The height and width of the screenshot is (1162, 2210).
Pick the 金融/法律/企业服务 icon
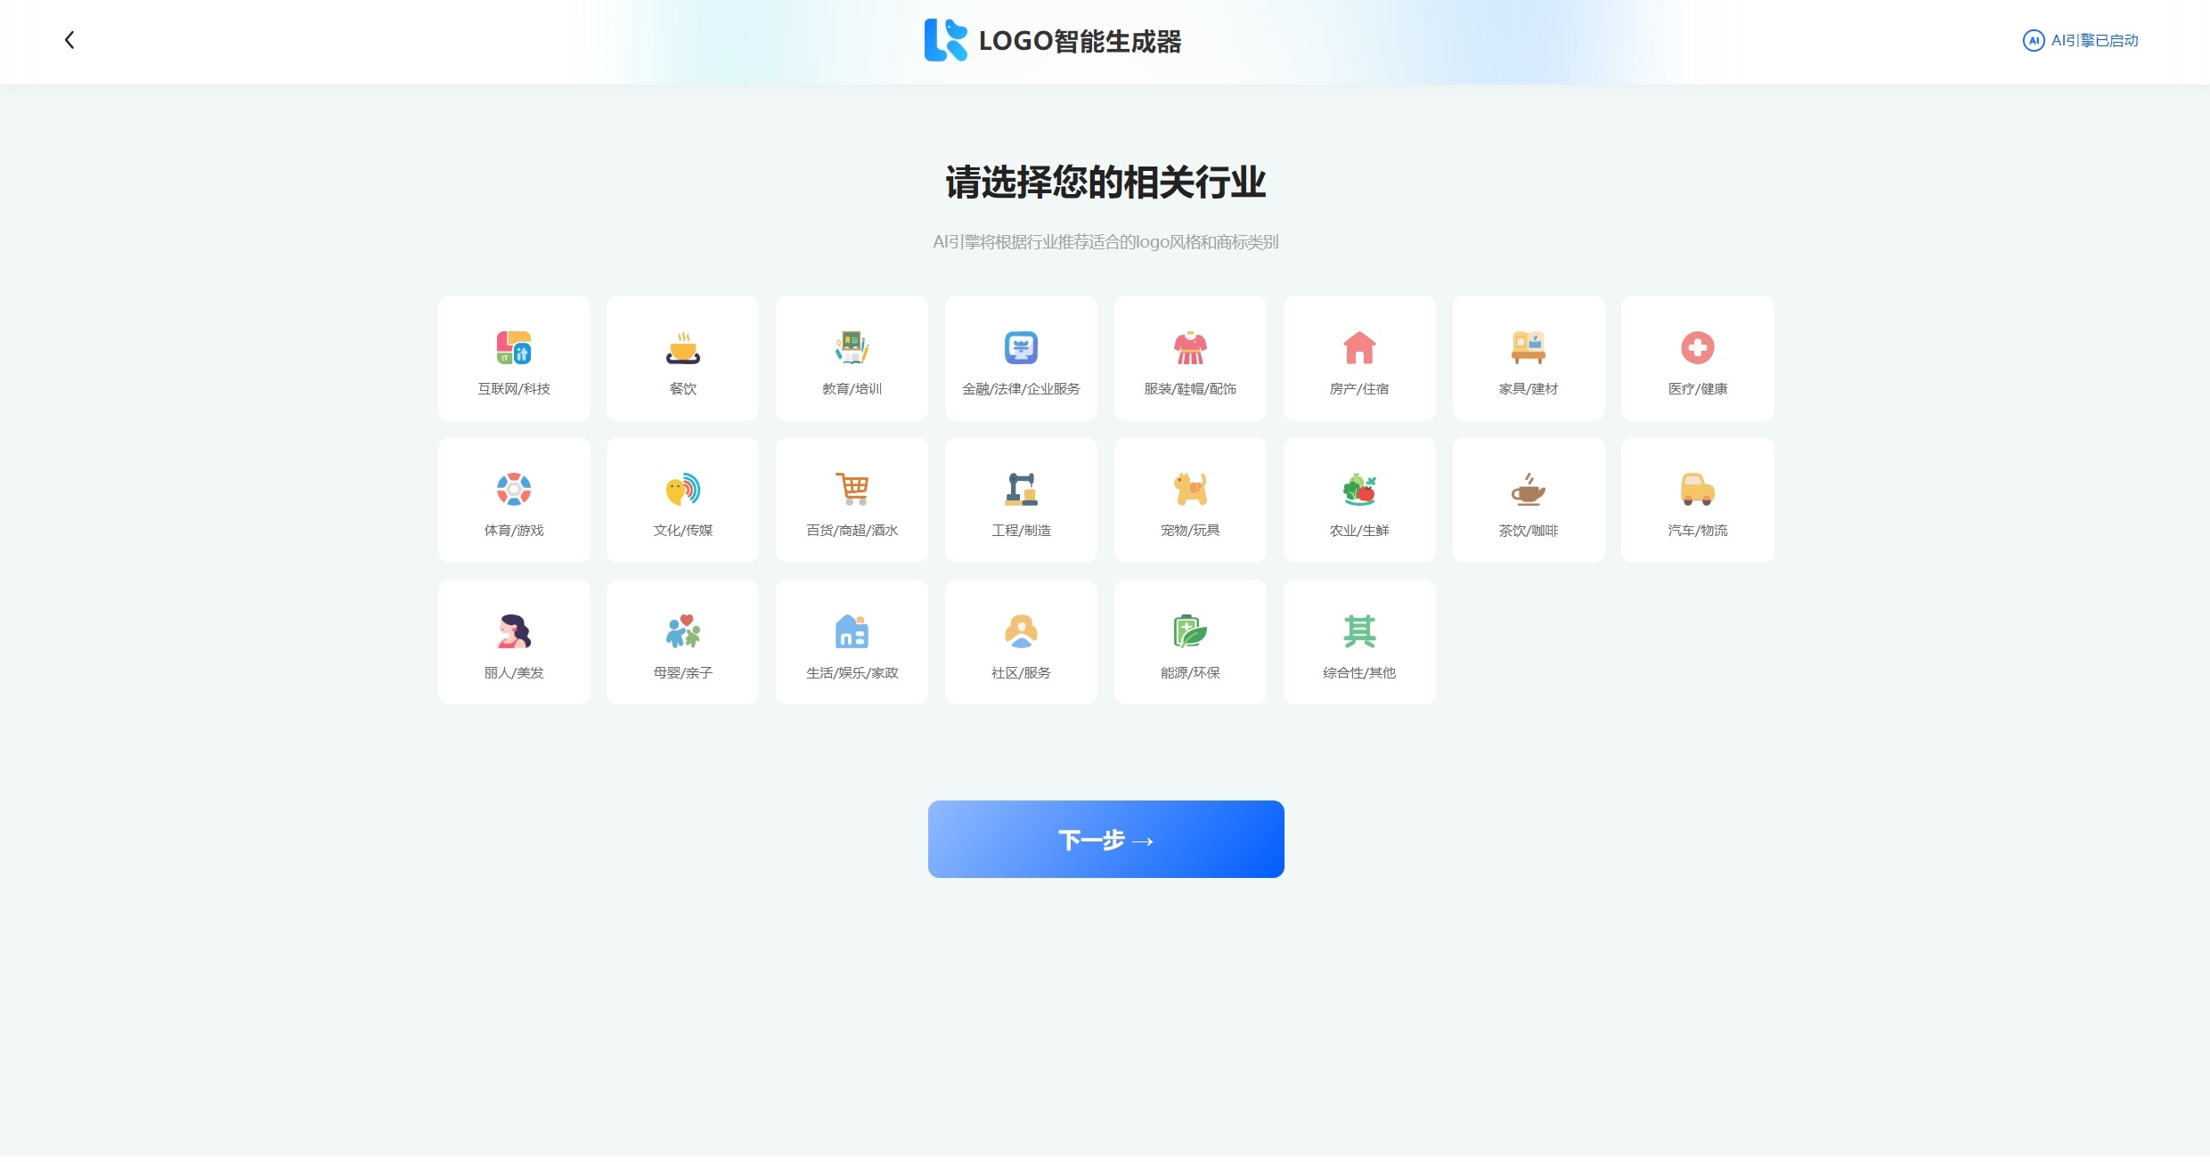[x=1021, y=347]
